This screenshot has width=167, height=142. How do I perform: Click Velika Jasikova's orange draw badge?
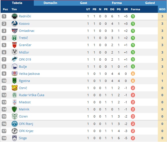133,74
